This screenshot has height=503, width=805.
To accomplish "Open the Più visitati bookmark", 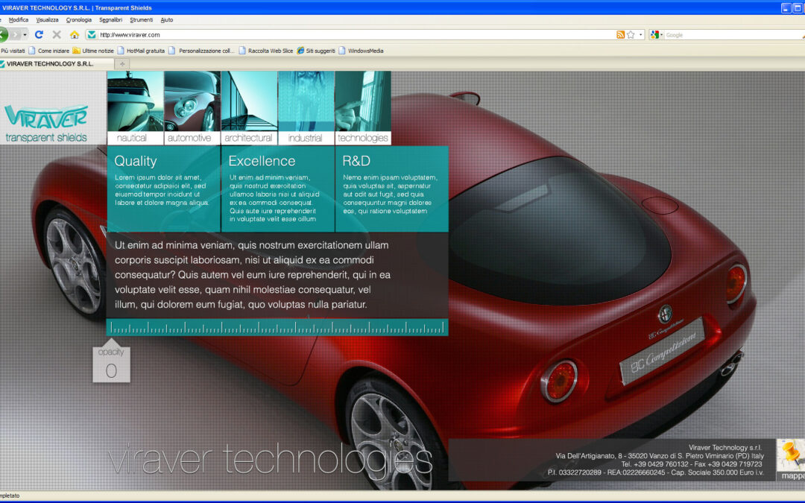I will (x=13, y=51).
